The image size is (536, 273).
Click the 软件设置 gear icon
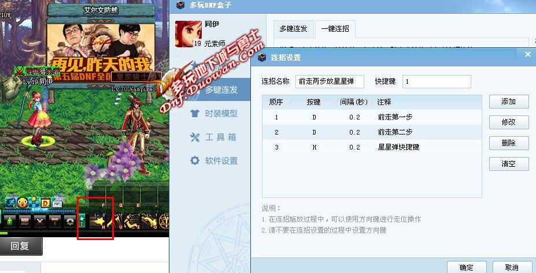point(194,160)
